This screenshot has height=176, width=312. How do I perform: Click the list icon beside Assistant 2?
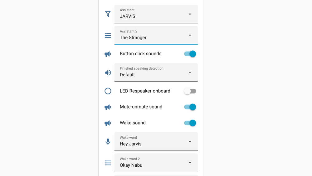click(x=108, y=36)
